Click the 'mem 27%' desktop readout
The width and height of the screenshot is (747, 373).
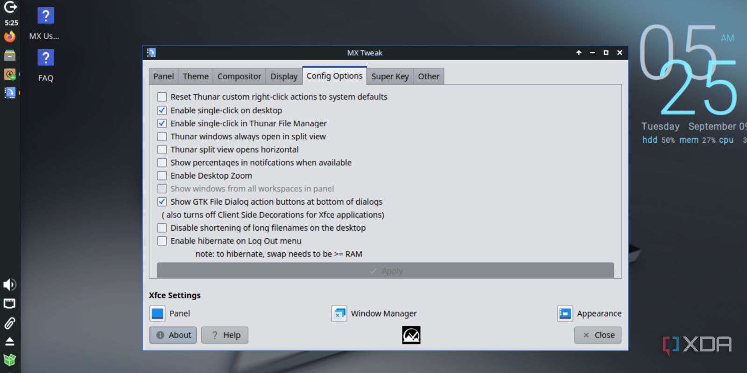[x=697, y=140]
